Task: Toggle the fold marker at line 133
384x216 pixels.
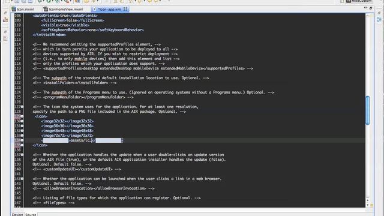Action: coord(22,136)
